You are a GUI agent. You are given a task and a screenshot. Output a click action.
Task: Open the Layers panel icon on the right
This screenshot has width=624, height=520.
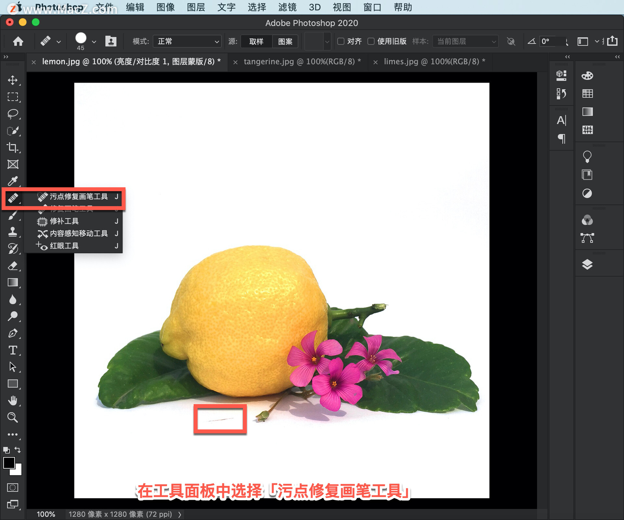[587, 264]
